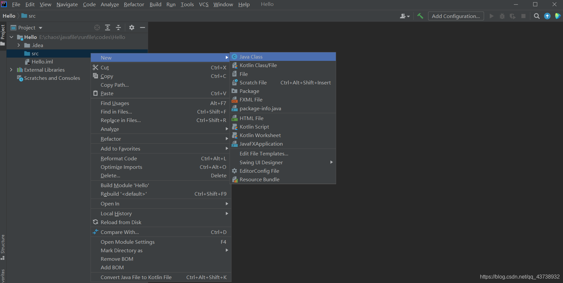Screen dimensions: 563x283
Task: Click the Hello breadcrumb in navigation bar
Action: (9, 16)
